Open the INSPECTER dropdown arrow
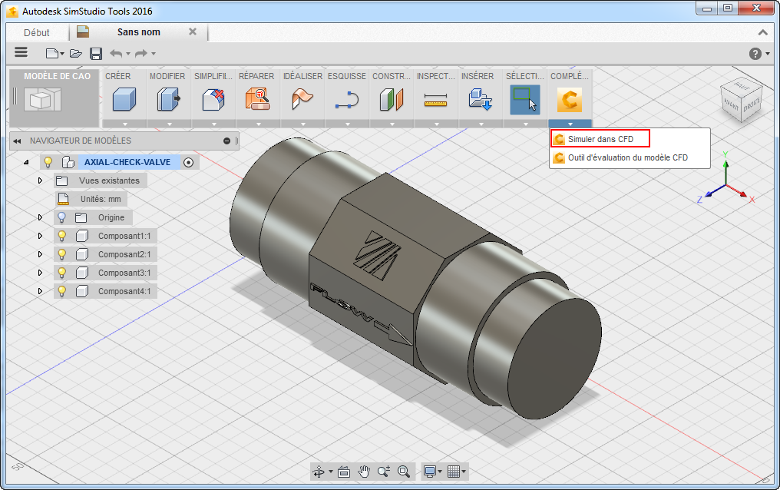Viewport: 780px width, 490px height. click(x=436, y=124)
